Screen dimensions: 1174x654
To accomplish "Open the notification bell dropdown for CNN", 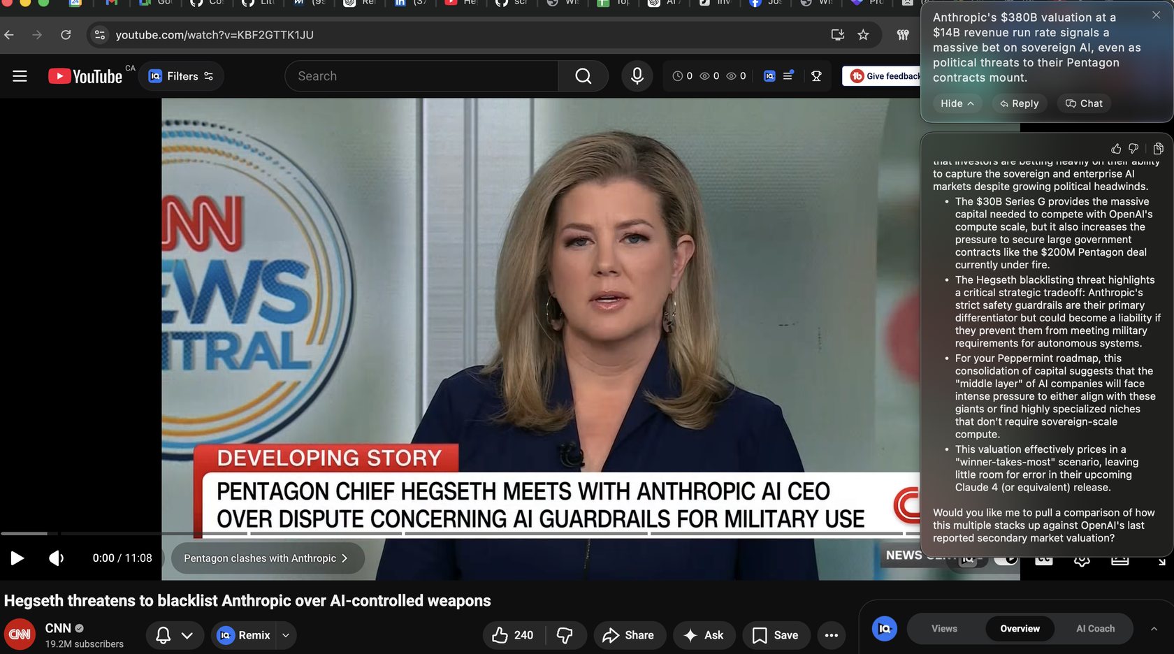I will [174, 635].
